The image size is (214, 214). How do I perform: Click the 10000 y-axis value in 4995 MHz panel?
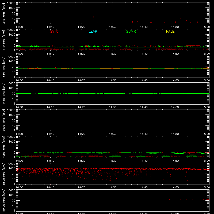11,137
